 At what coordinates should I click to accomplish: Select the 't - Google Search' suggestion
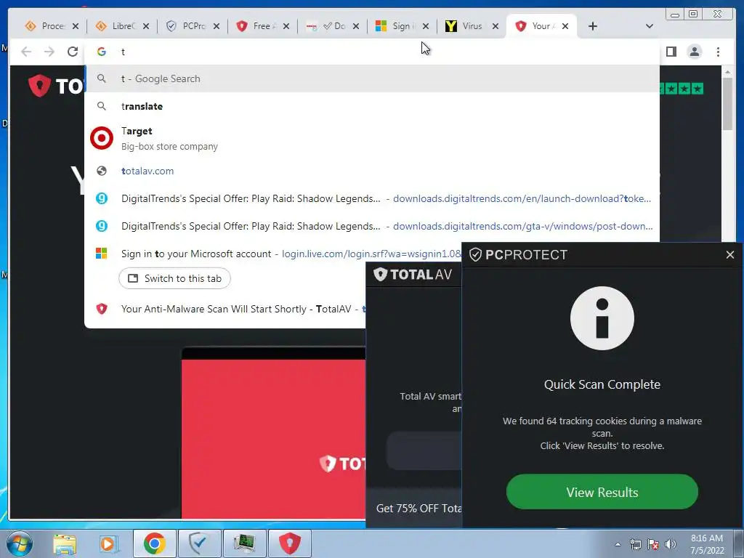point(371,78)
